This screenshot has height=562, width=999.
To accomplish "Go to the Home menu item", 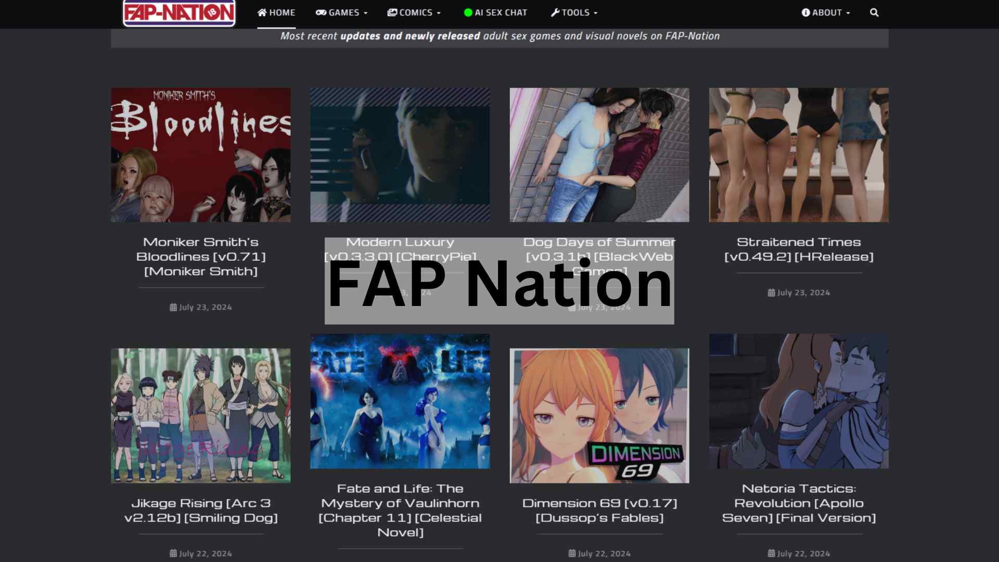I will tap(276, 12).
